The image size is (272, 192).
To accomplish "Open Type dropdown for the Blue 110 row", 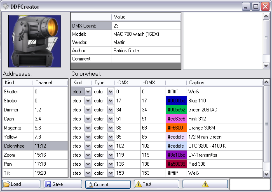I will (x=110, y=101).
